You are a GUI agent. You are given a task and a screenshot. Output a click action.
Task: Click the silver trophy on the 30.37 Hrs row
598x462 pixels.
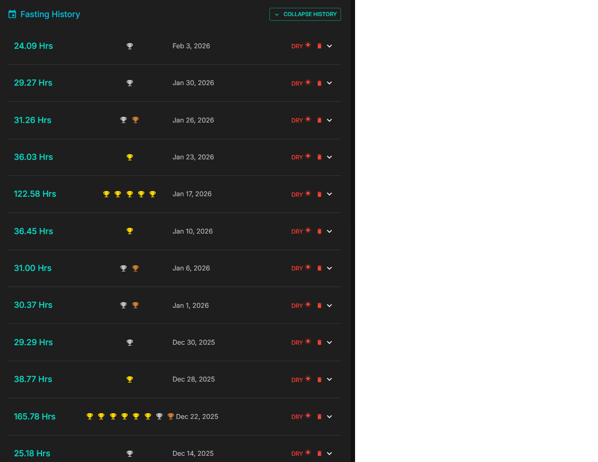[124, 305]
